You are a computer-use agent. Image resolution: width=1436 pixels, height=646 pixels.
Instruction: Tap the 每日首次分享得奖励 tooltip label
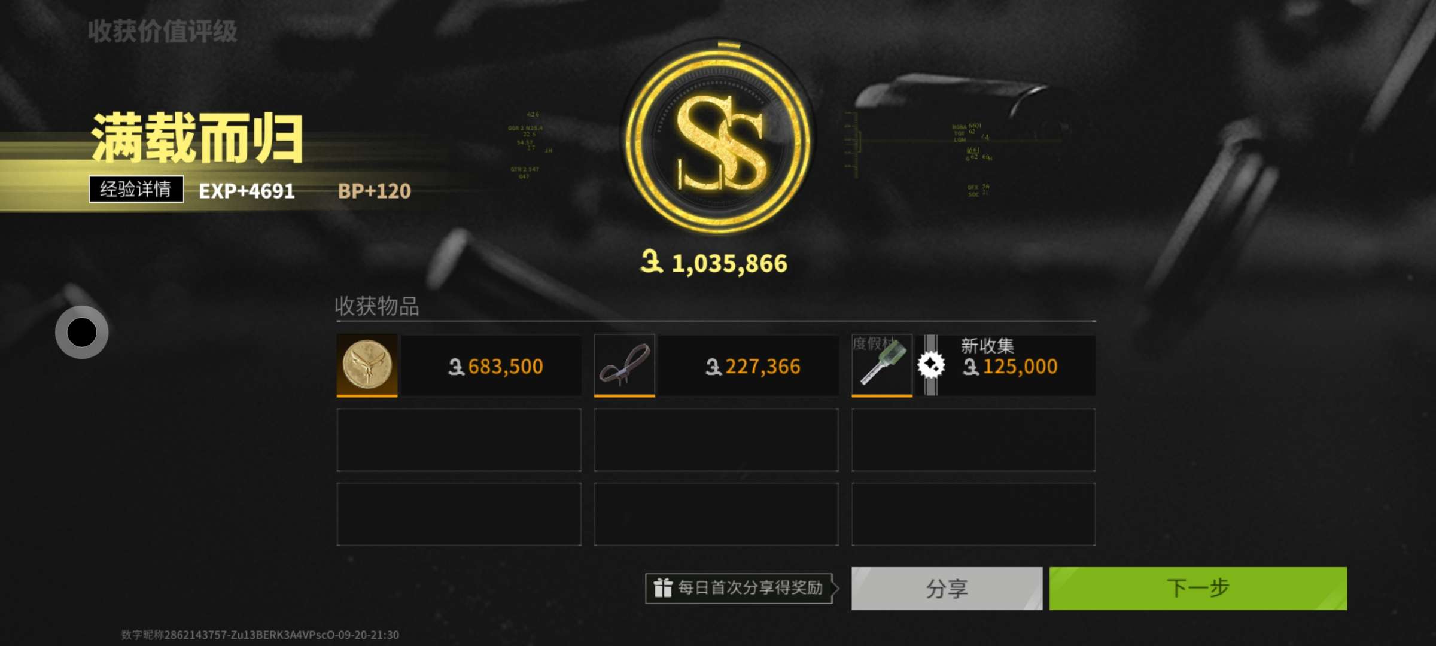[750, 588]
